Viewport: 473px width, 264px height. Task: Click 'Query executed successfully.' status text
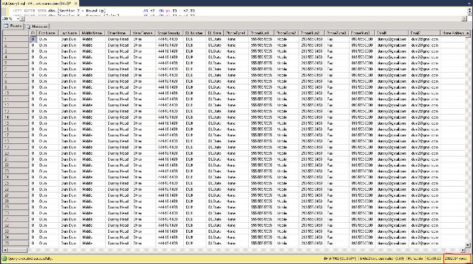click(x=31, y=259)
